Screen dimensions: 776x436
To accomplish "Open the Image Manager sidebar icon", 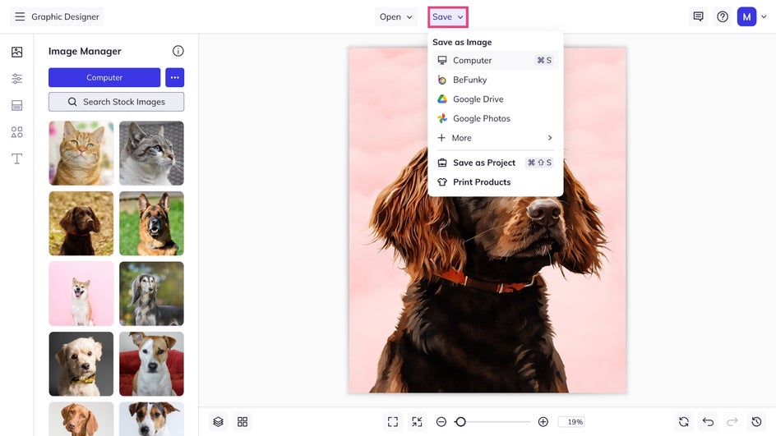I will click(x=16, y=52).
